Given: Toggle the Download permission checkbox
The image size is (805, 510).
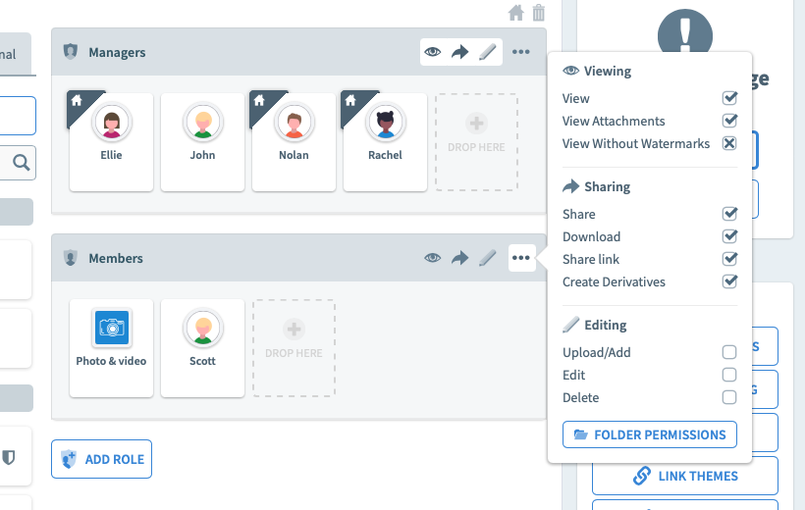Looking at the screenshot, I should click(x=729, y=236).
